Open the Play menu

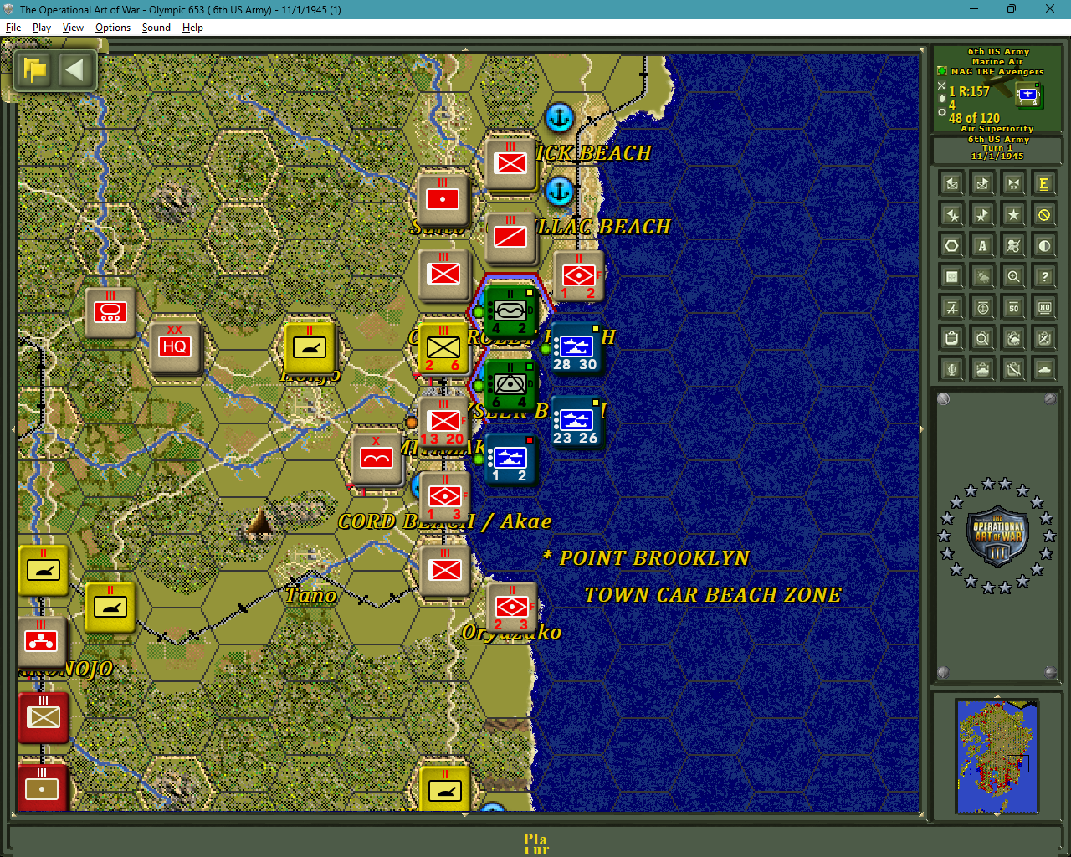click(42, 28)
